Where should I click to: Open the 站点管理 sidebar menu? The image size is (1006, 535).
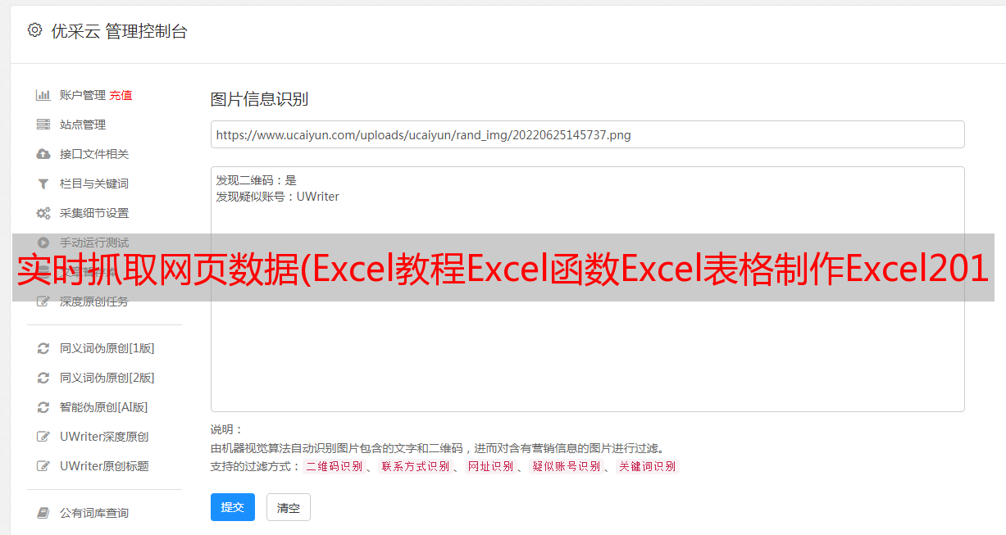[x=83, y=125]
